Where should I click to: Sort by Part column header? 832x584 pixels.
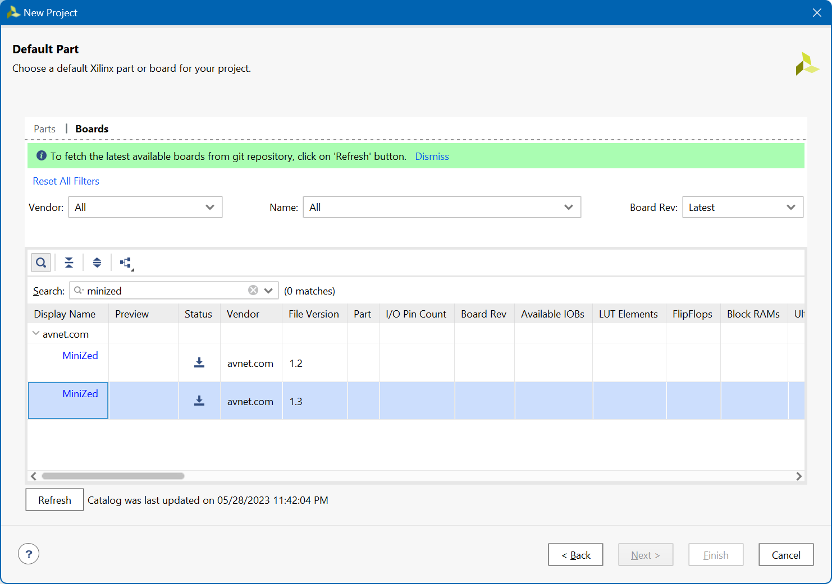[x=363, y=314]
